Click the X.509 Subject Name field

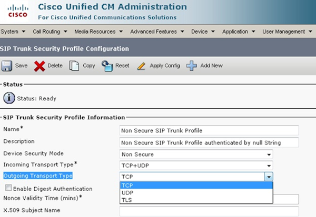[209, 211]
